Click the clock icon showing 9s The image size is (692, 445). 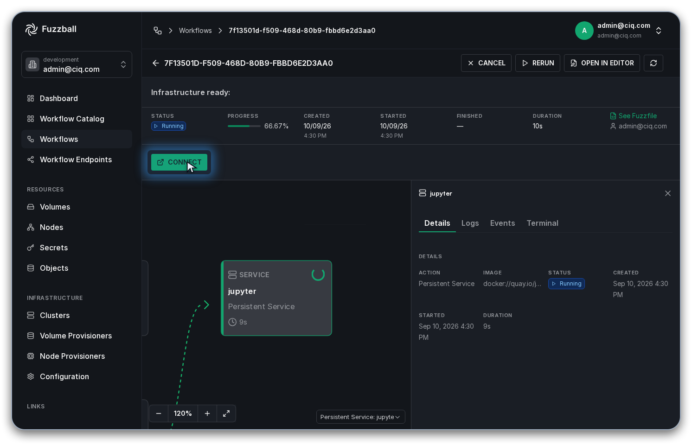tap(232, 322)
